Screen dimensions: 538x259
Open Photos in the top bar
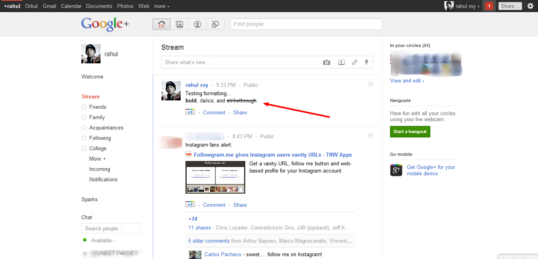pos(125,6)
